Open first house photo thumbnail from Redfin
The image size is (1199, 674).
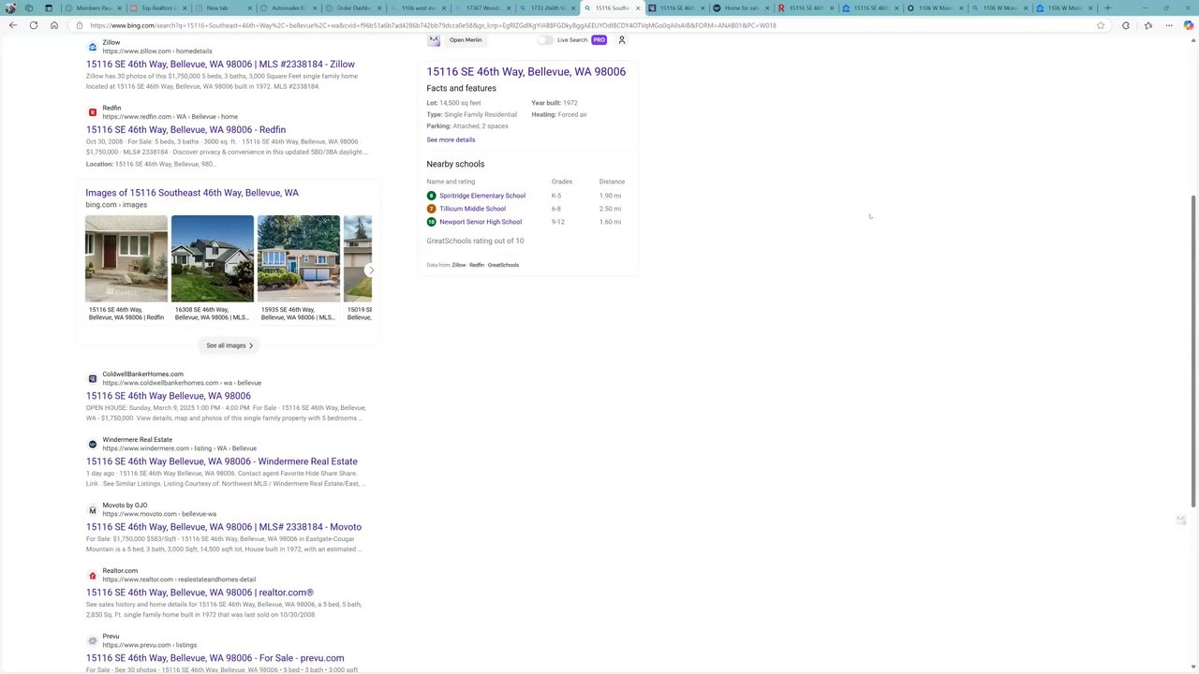coord(126,258)
